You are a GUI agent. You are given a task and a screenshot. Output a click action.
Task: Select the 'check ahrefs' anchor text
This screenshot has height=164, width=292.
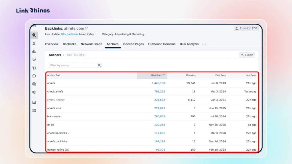pyautogui.click(x=55, y=91)
